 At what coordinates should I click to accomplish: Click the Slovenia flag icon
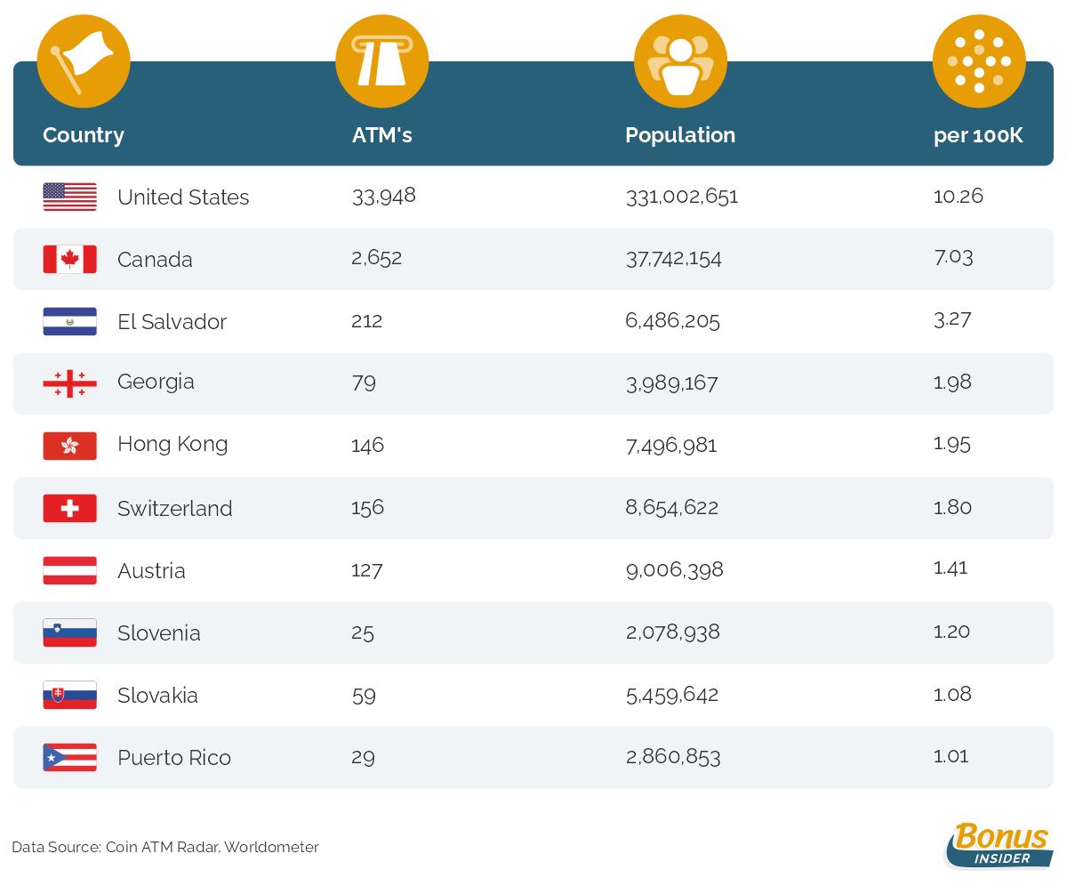69,632
